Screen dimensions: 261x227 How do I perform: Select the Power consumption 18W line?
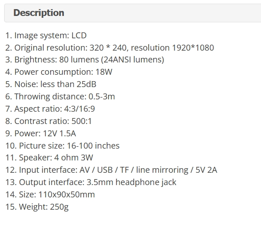pos(59,72)
